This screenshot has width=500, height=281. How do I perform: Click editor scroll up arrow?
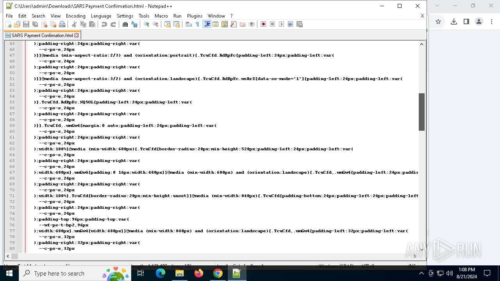coord(421,44)
